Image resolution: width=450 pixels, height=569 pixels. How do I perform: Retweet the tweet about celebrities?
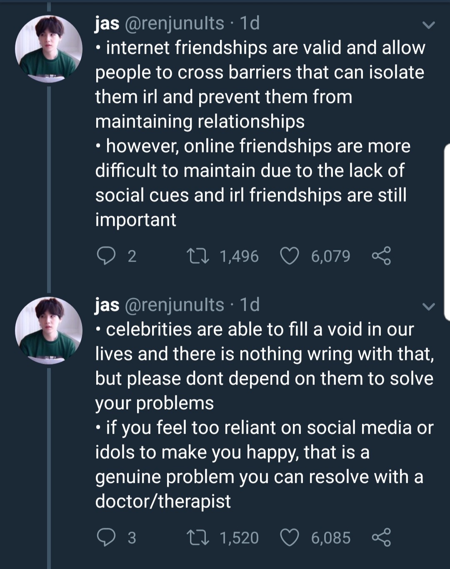(197, 537)
